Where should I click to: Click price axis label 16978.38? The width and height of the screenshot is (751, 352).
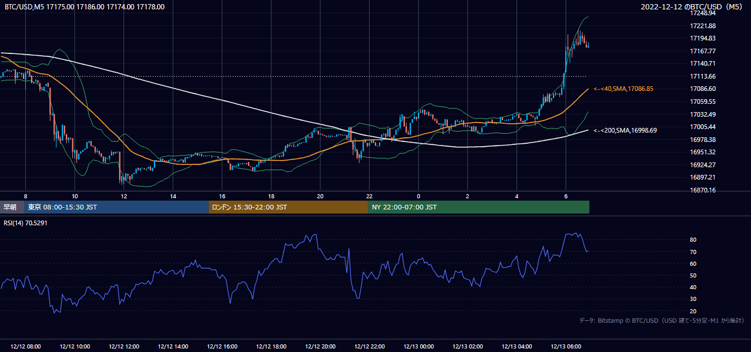tap(703, 140)
